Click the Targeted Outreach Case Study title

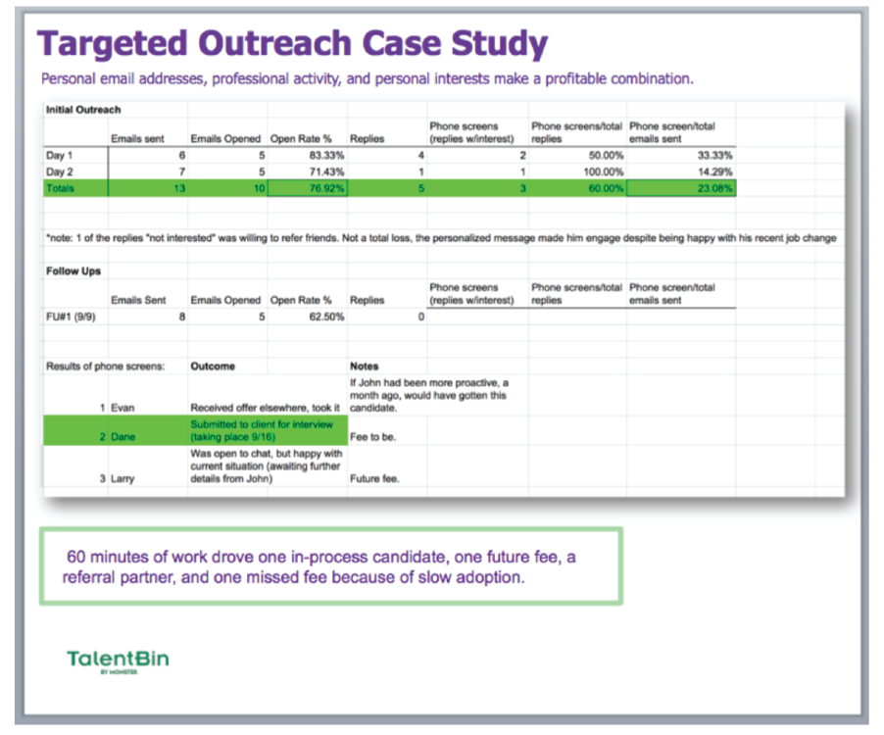[x=292, y=44]
